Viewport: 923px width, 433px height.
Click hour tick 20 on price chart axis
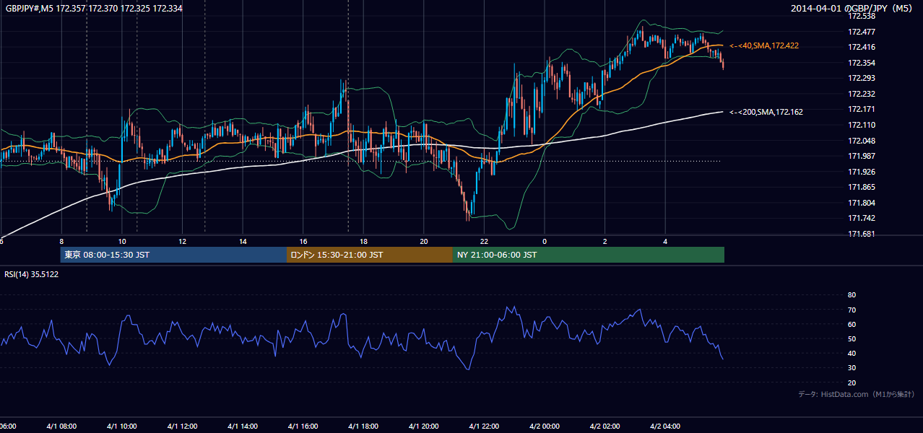coord(424,241)
